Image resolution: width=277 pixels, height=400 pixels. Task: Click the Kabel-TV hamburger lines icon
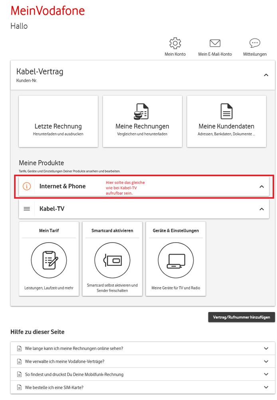click(27, 209)
